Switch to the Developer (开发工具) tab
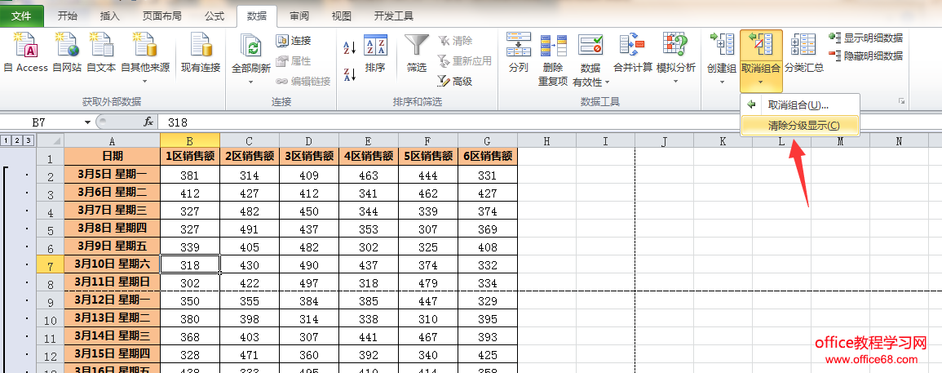The height and width of the screenshot is (373, 942). point(392,16)
